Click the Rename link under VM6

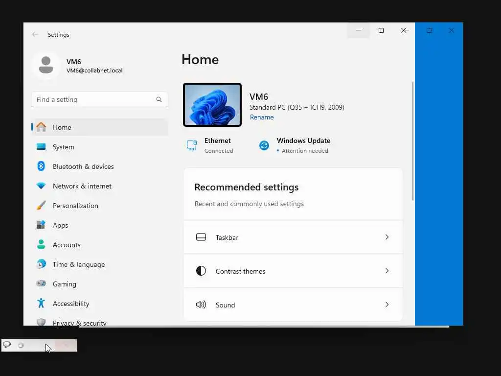pos(262,117)
